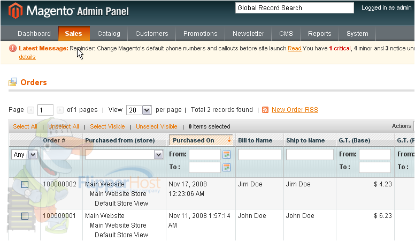Open the System menu
The width and height of the screenshot is (415, 241).
tap(357, 34)
